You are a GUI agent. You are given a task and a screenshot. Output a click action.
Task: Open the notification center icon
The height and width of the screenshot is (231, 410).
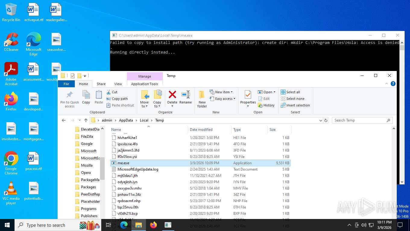pyautogui.click(x=400, y=225)
